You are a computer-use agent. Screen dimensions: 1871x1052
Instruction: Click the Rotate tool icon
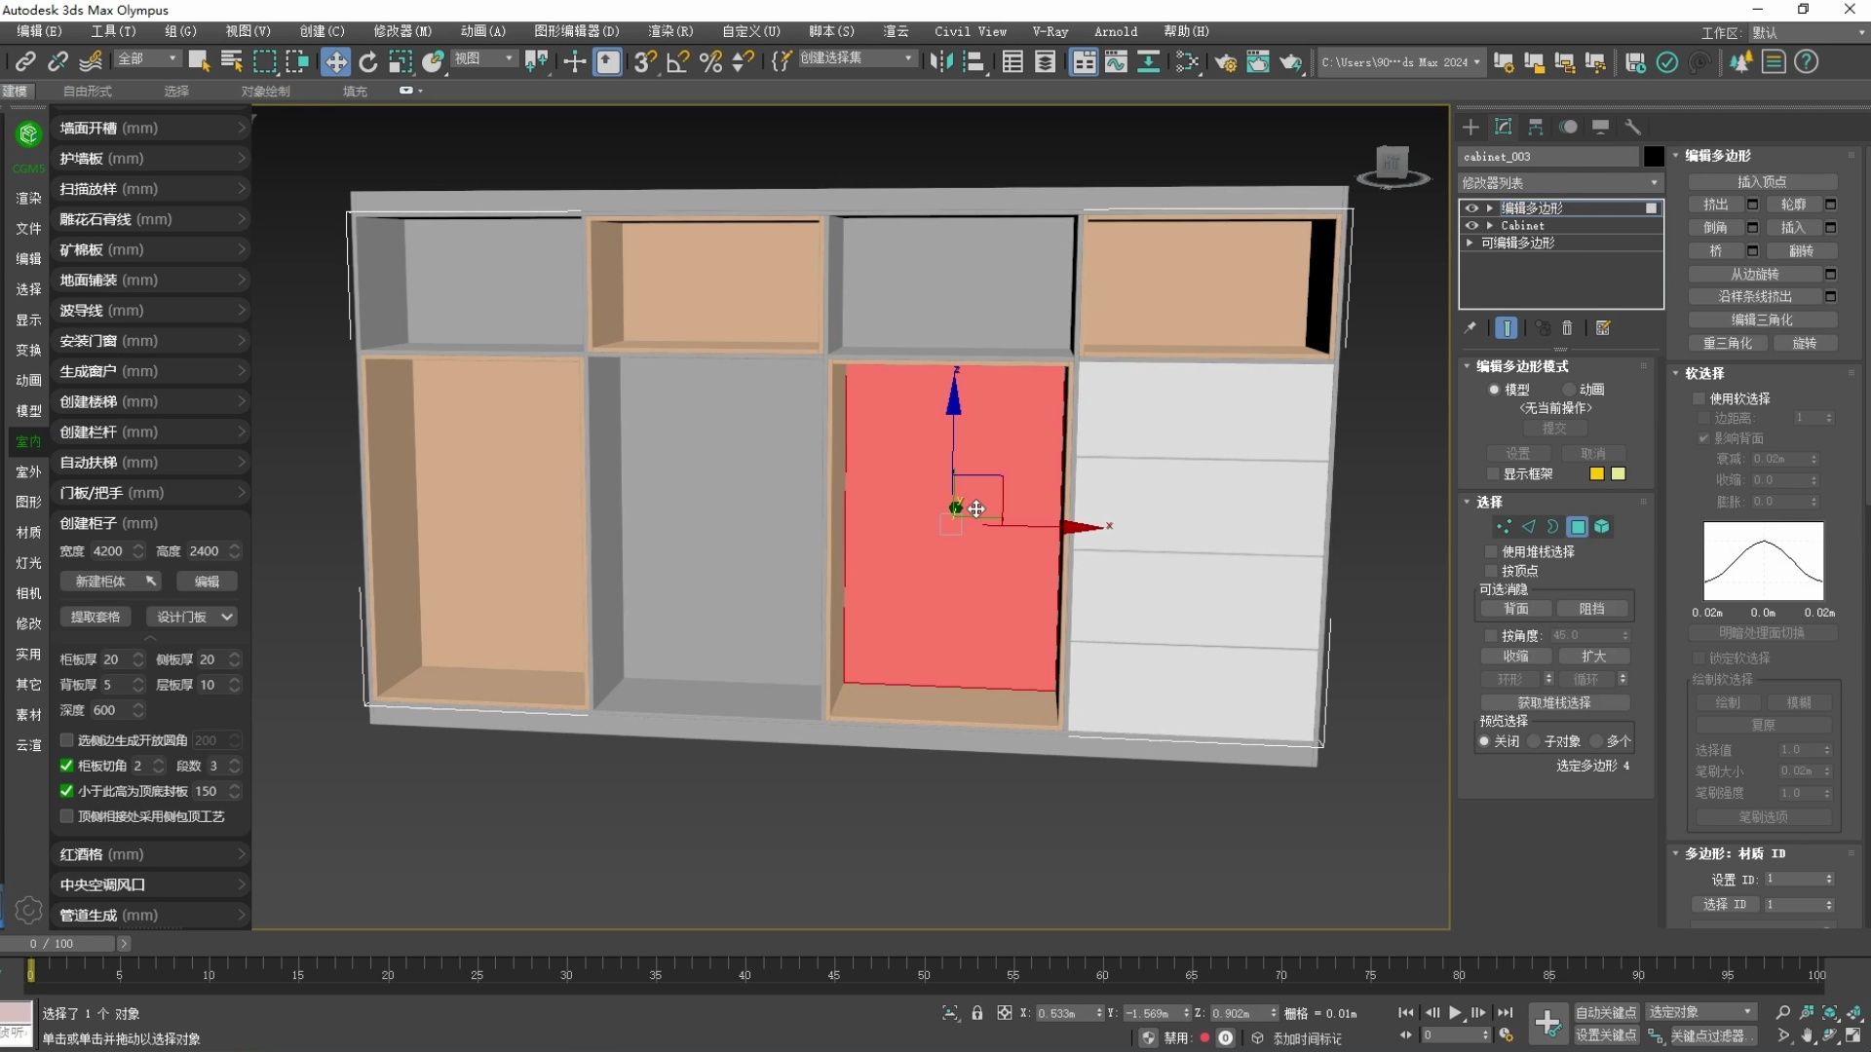pos(367,62)
